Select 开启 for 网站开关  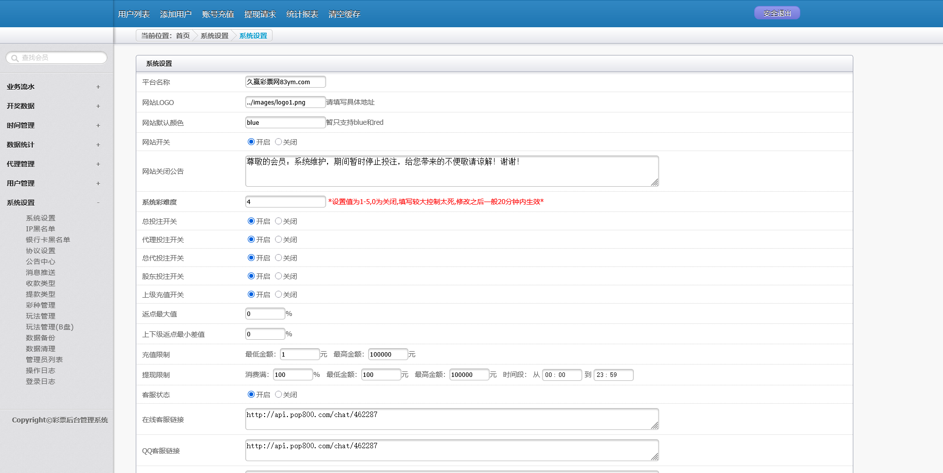point(251,142)
